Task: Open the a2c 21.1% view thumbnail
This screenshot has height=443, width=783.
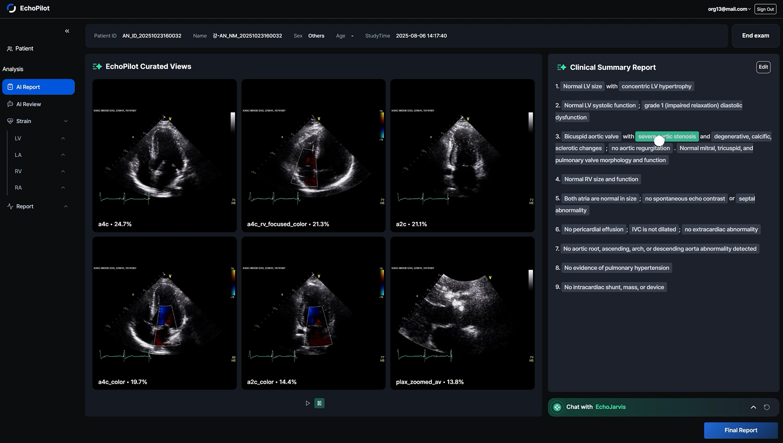Action: [462, 156]
